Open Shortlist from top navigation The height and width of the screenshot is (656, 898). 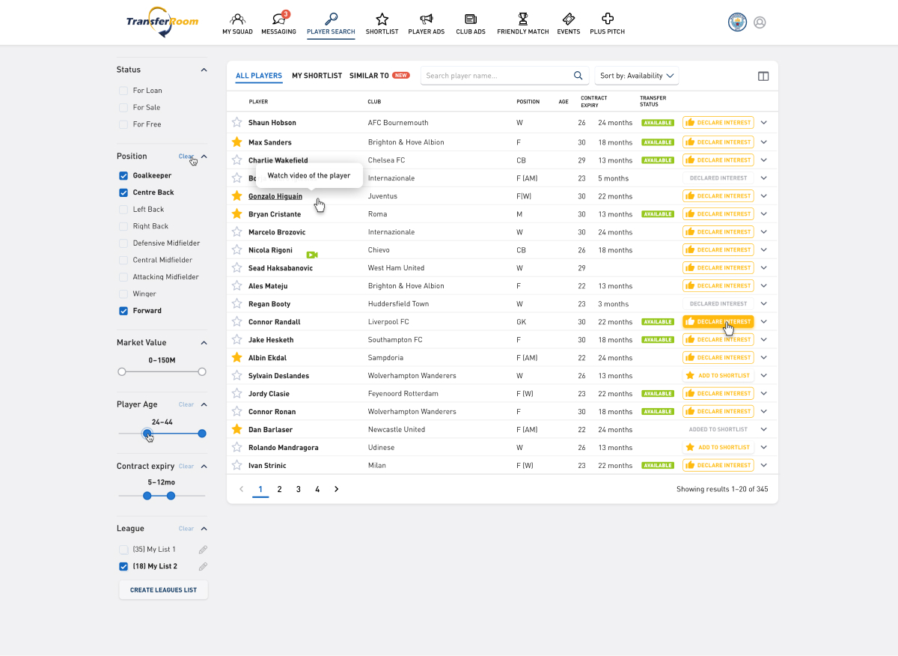382,23
